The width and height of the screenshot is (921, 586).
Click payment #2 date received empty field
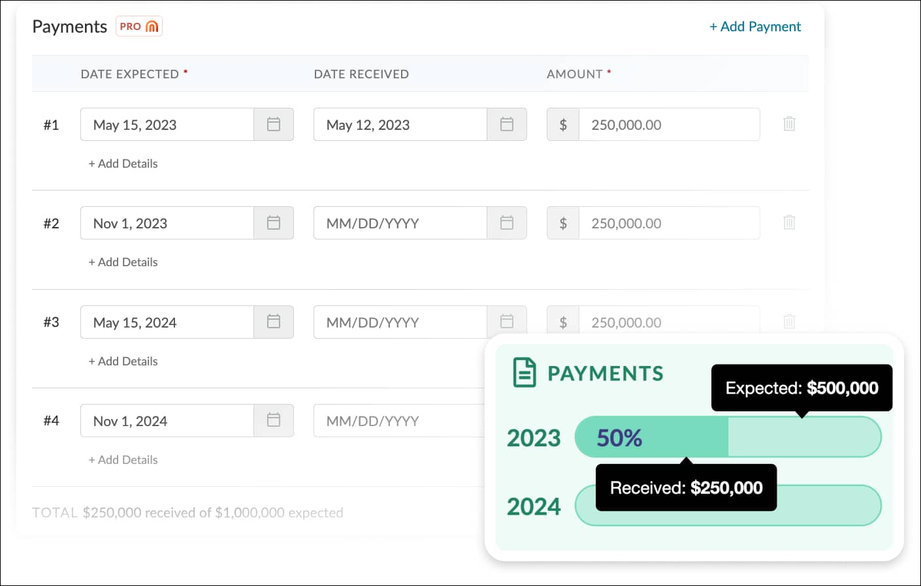coord(400,223)
